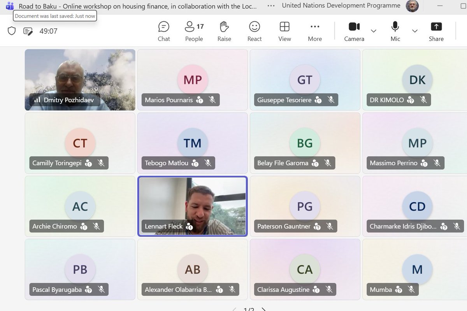Click Paterson Gauntner unverified user badge
Viewport: 467px width, 311px height.
317,226
